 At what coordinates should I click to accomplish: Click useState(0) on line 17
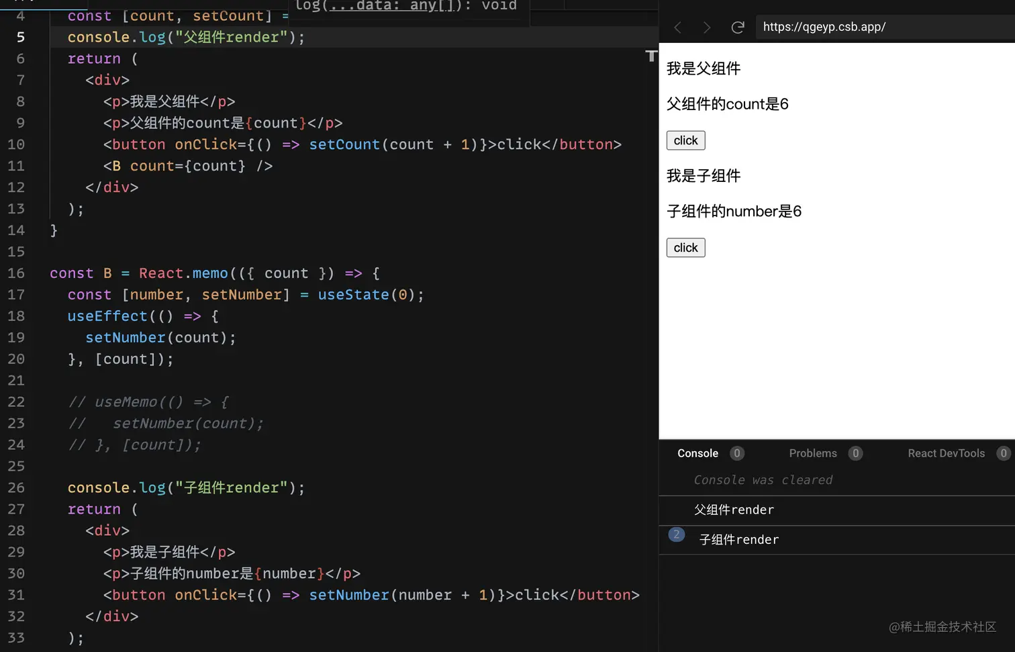(x=367, y=295)
